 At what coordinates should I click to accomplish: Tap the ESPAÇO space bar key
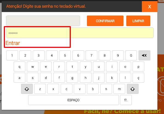click(x=74, y=100)
